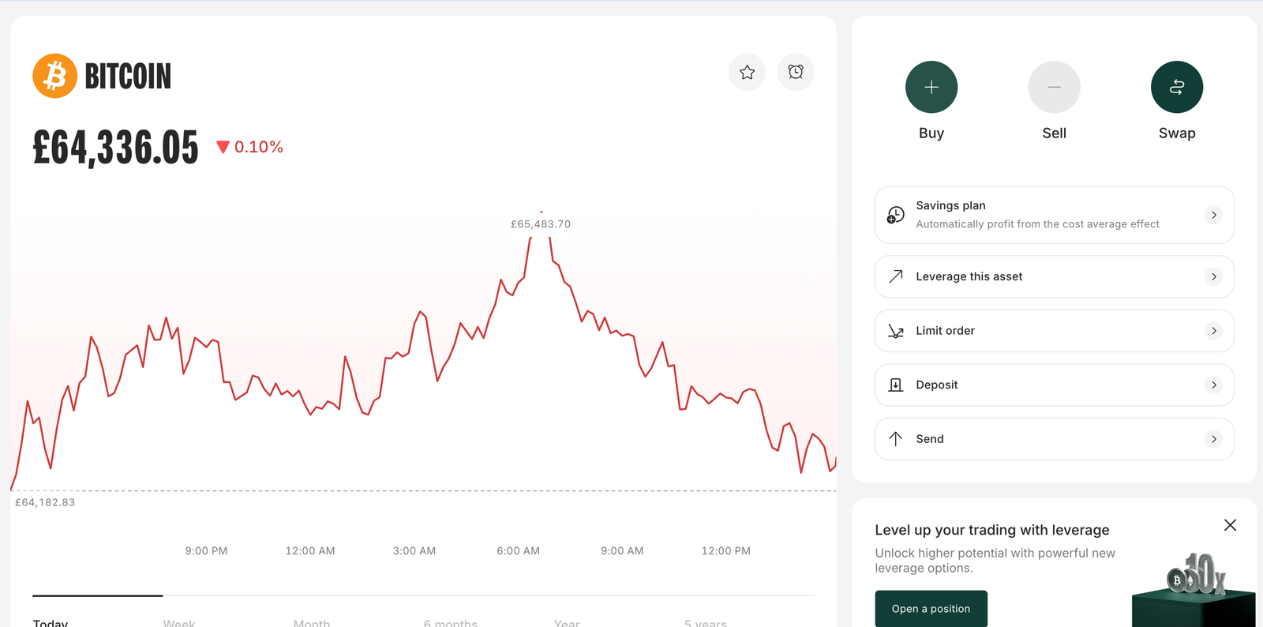Click the Open a position button
The width and height of the screenshot is (1263, 627).
coord(931,609)
